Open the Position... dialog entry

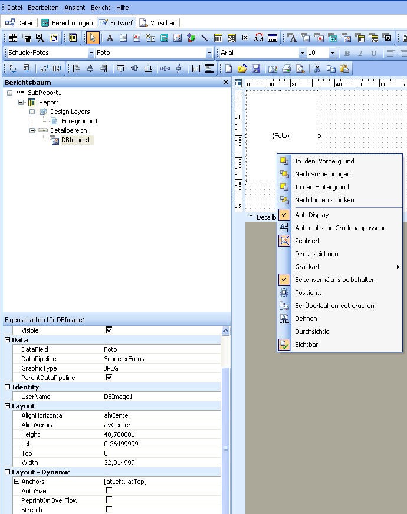coord(340,293)
